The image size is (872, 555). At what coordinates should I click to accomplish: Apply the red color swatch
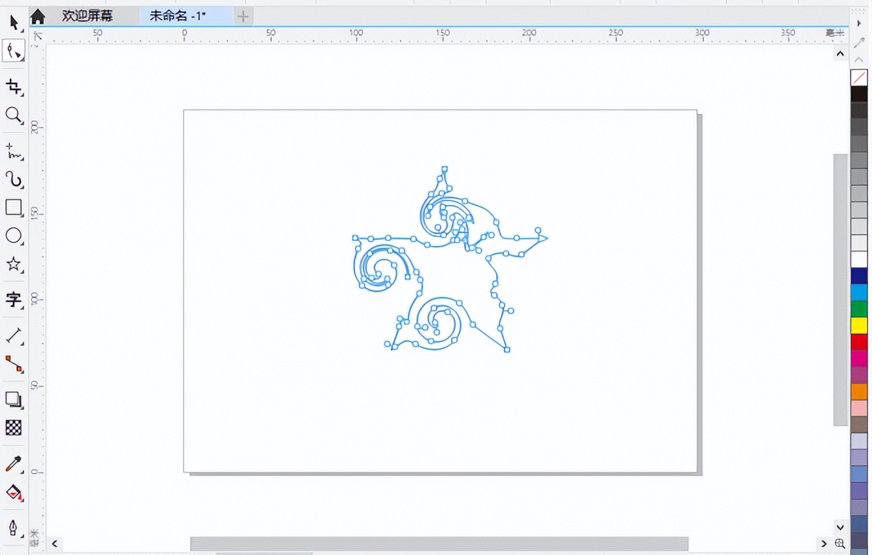(859, 342)
